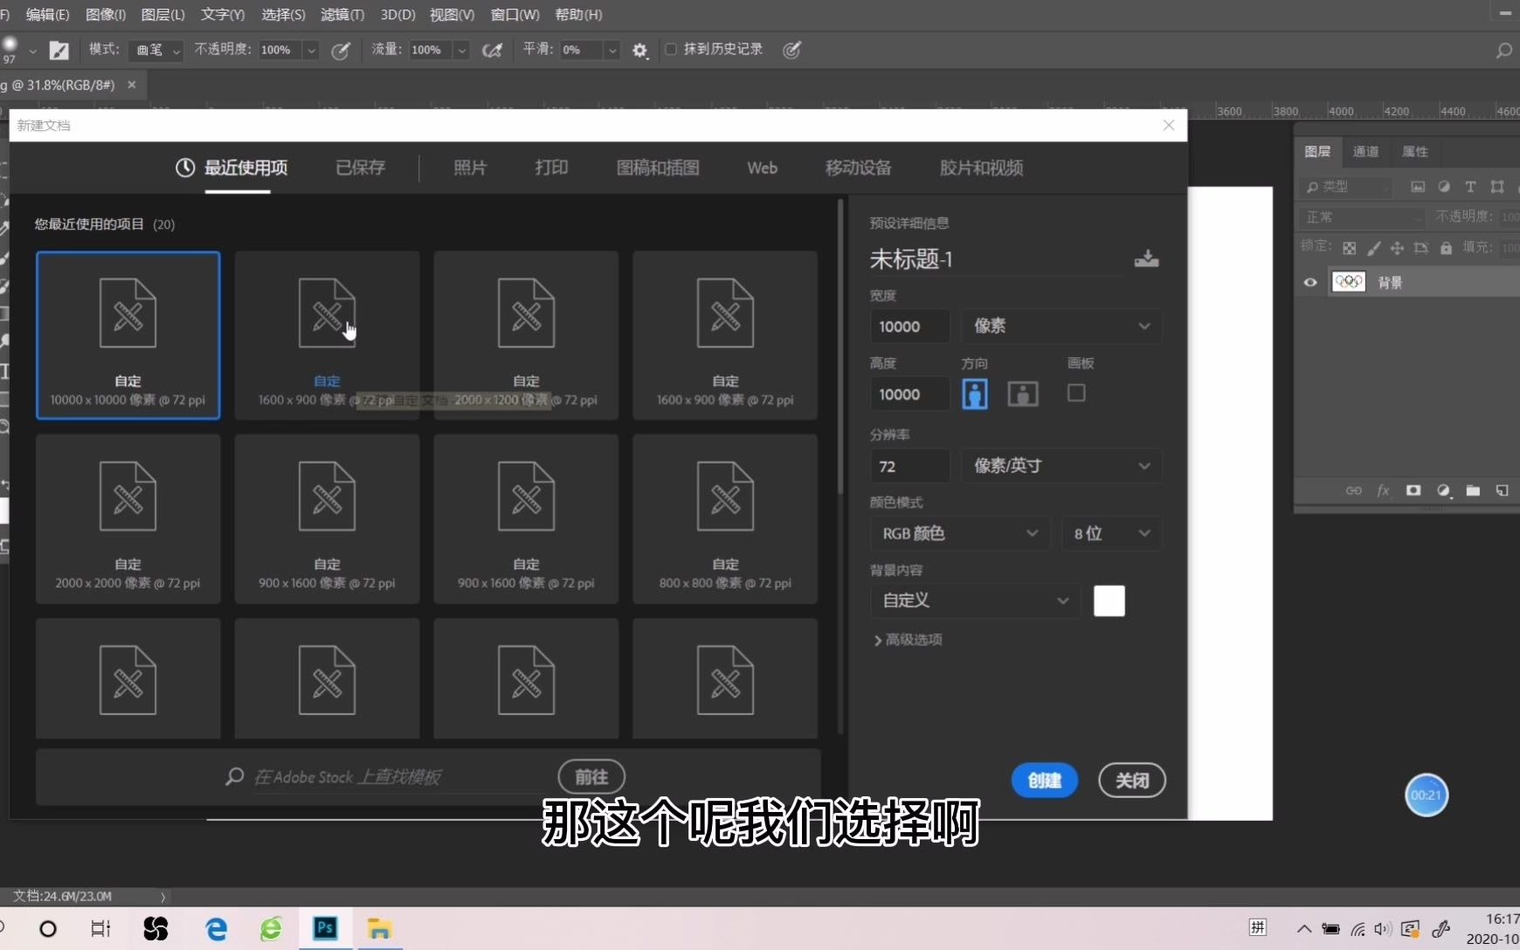Toggle pressure for size icon
The height and width of the screenshot is (950, 1520).
pos(792,50)
